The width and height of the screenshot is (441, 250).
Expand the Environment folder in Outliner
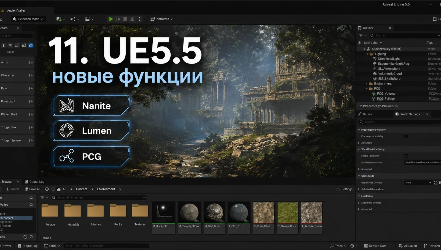click(x=367, y=84)
